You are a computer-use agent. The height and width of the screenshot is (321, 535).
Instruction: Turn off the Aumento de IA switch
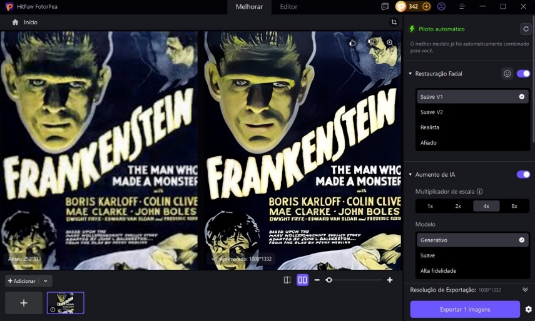tap(523, 174)
